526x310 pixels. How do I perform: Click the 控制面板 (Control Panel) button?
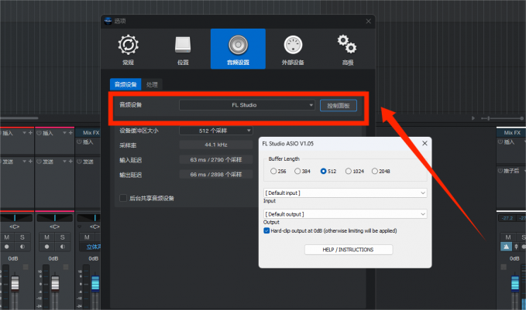pos(338,105)
